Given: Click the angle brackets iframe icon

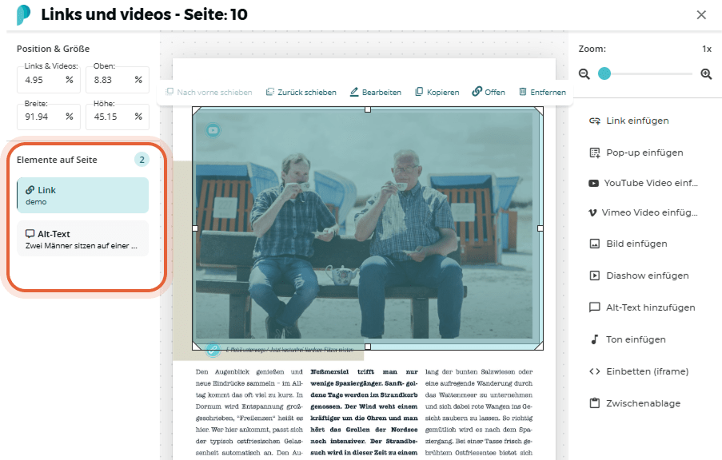Looking at the screenshot, I should (x=594, y=371).
